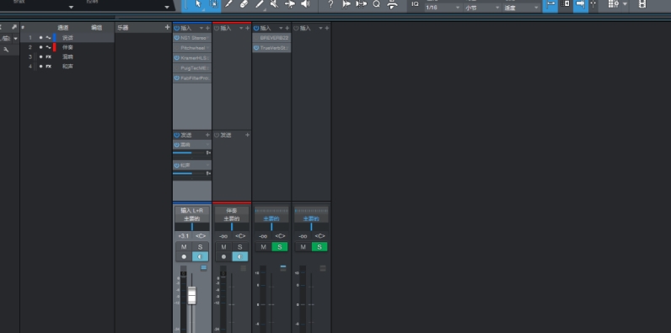Disable green solo-safe S on third channel

pyautogui.click(x=279, y=246)
